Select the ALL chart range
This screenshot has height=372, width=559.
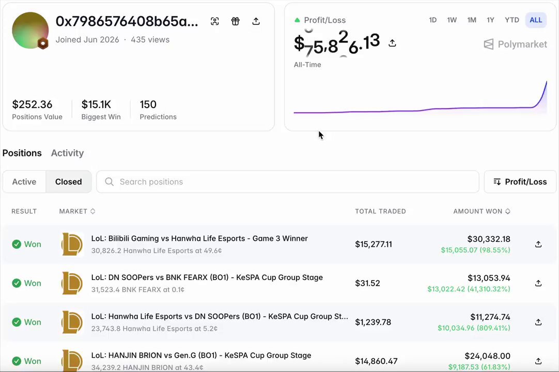pyautogui.click(x=536, y=20)
